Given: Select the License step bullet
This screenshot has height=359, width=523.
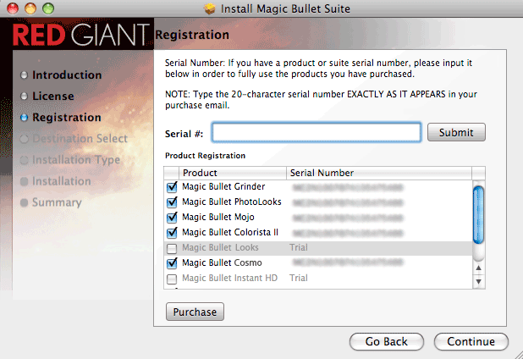Looking at the screenshot, I should (24, 96).
